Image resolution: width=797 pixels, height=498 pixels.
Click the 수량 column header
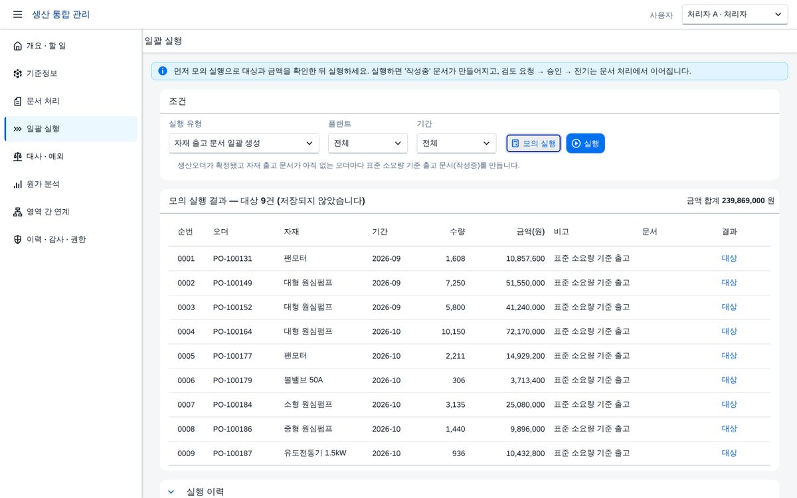pyautogui.click(x=457, y=232)
